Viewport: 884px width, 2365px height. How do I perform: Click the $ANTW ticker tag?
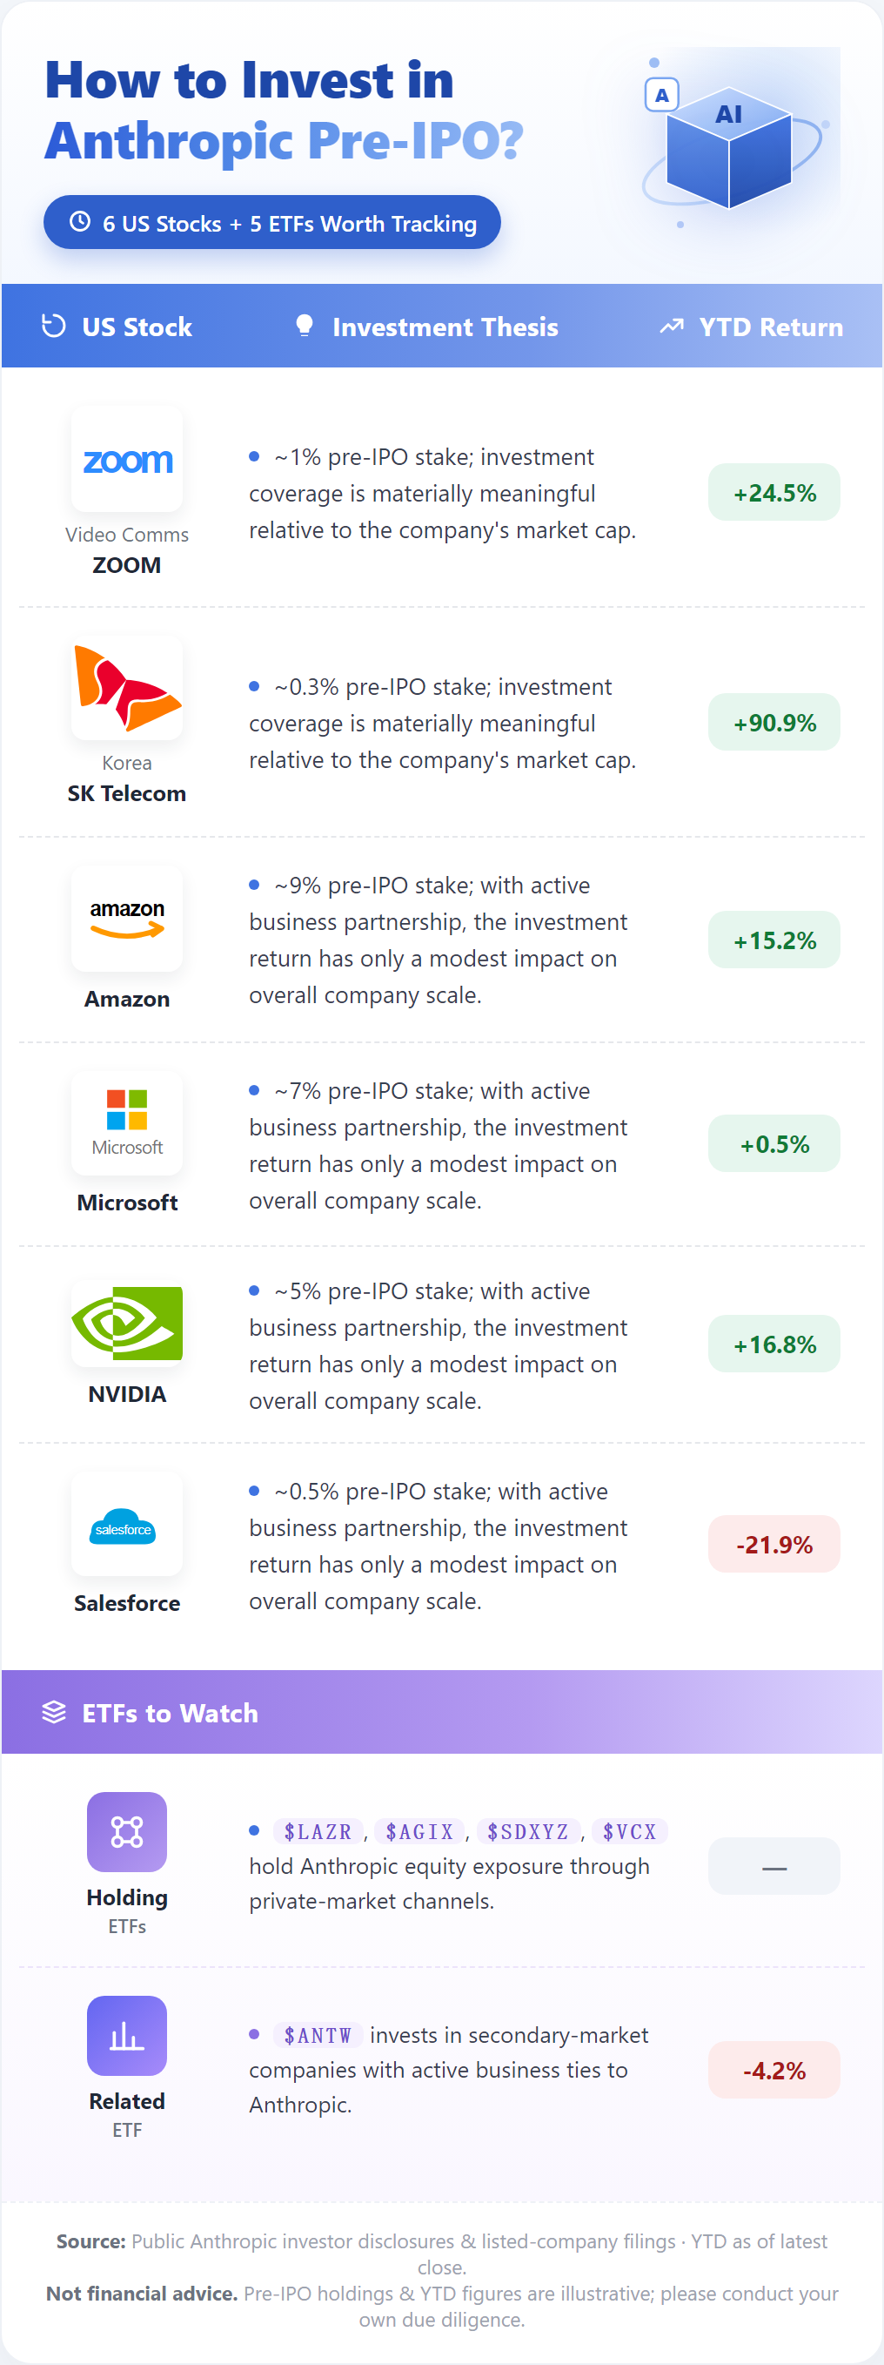click(x=318, y=2035)
